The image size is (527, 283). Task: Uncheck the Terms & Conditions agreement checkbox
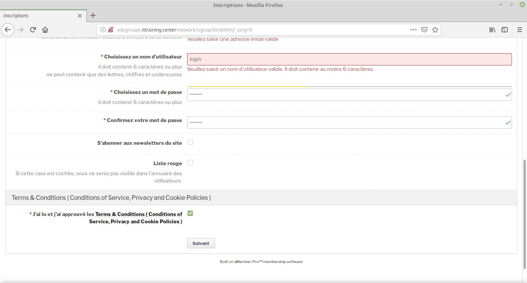point(190,213)
